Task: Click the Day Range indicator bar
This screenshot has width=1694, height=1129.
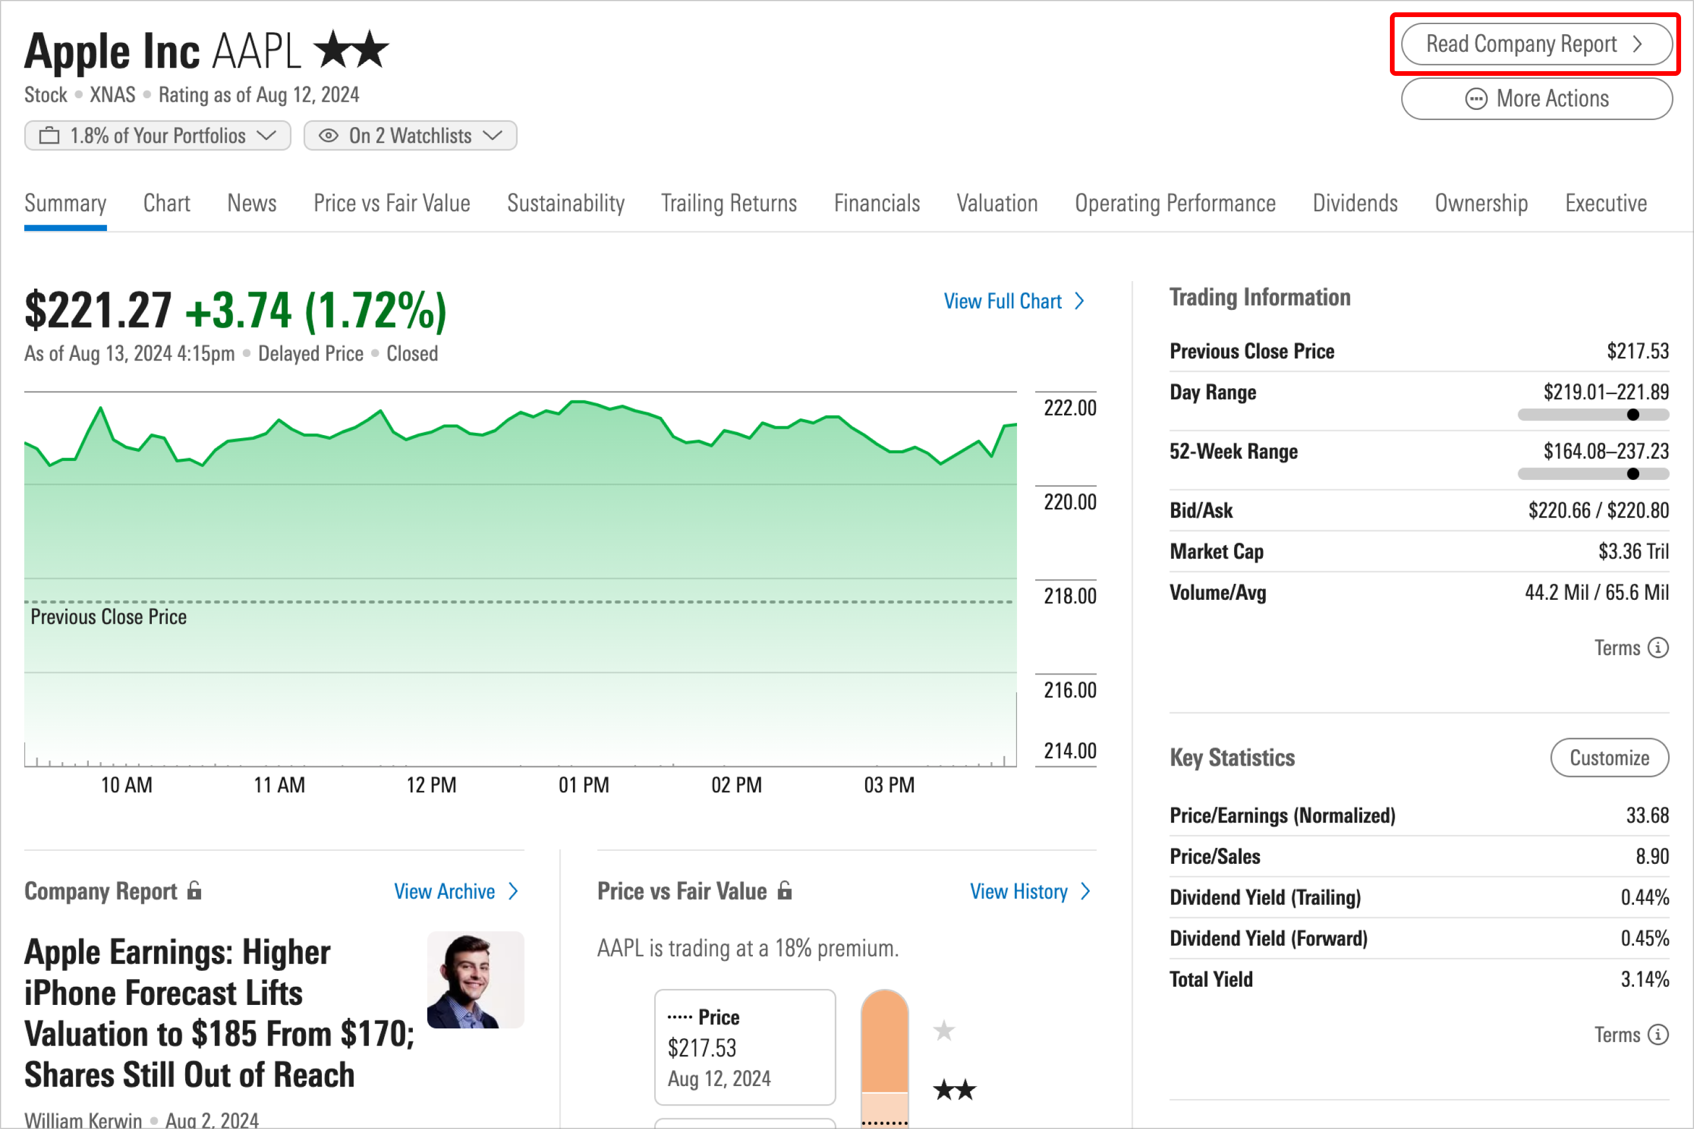Action: [1593, 415]
